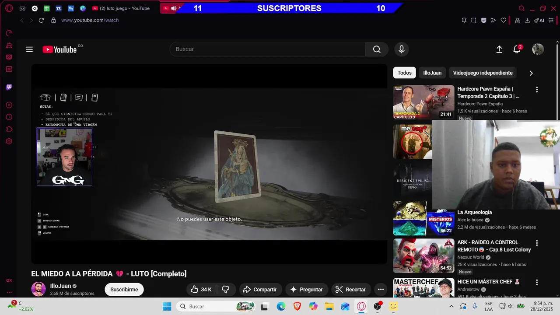The image size is (560, 315).
Task: Click the pin icon in address bar
Action: click(464, 20)
